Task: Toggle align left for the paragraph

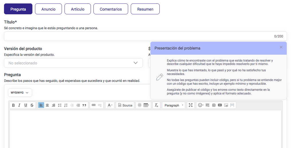Action: [x=41, y=105]
